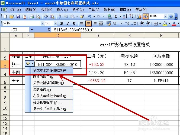
Task: Click the Name Box showing C3
Action: point(15,30)
